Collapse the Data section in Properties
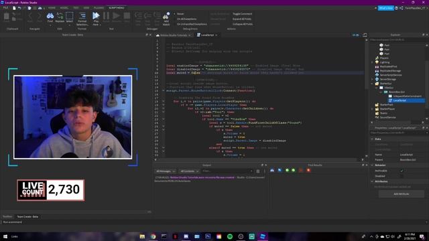Image resolution: width=429 pixels, height=241 pixels. 372,139
